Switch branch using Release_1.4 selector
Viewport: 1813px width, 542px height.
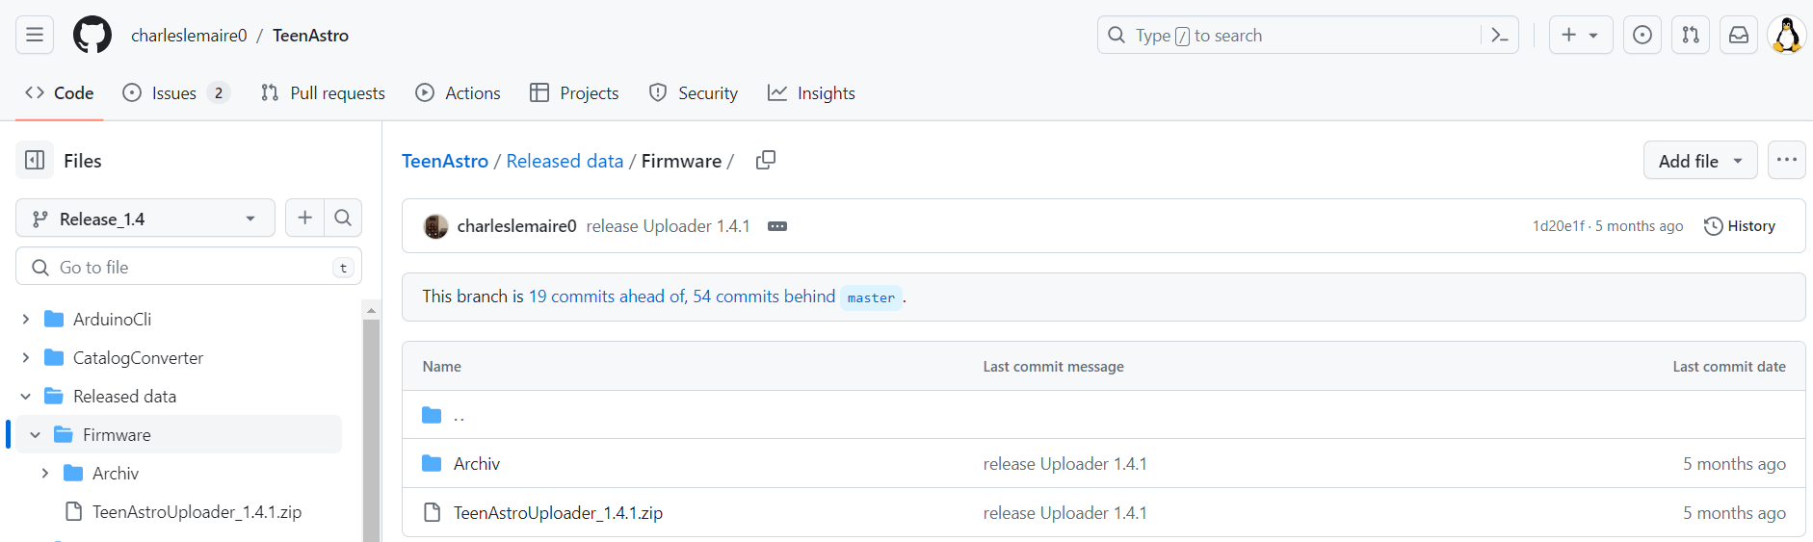[x=145, y=218]
